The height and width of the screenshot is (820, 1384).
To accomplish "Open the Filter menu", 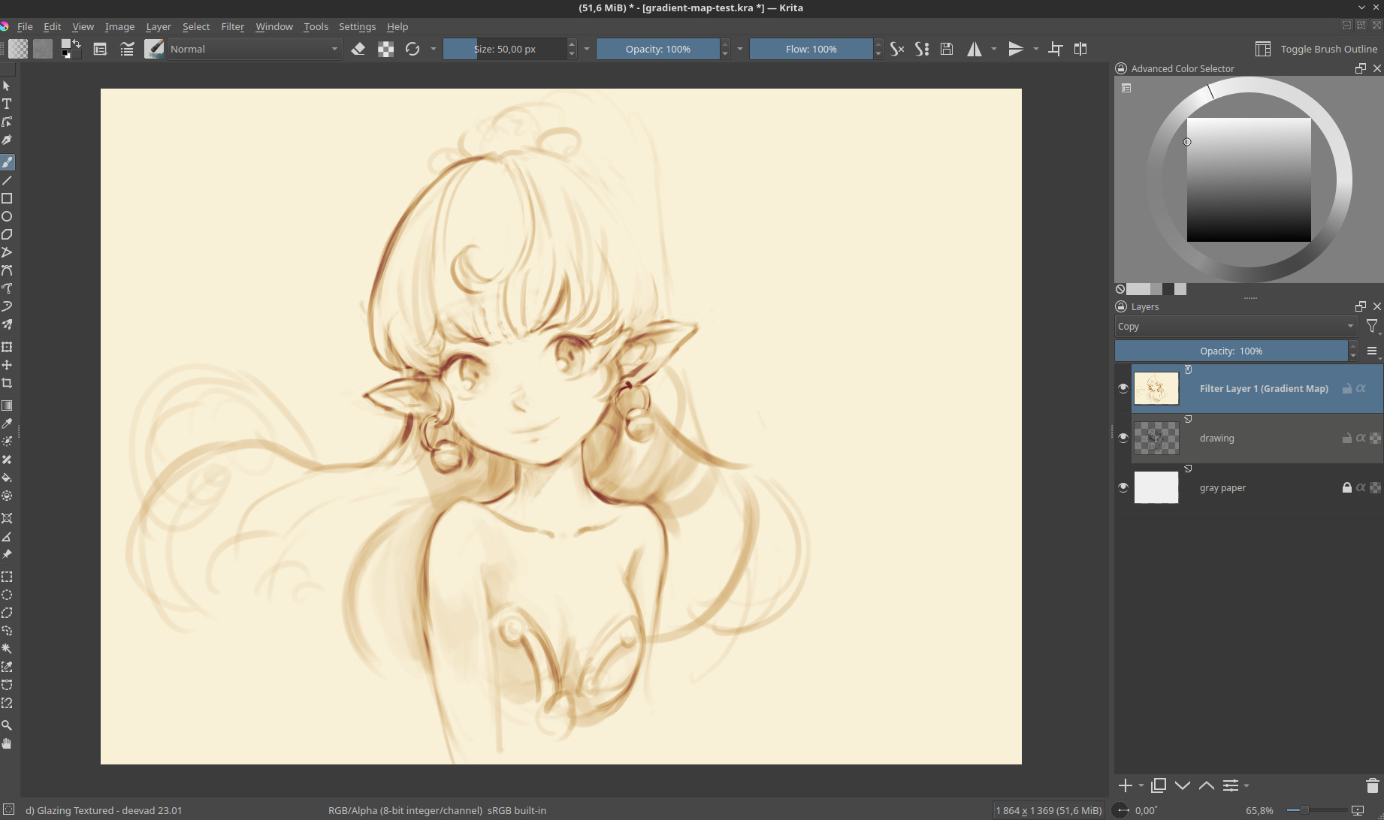I will coord(232,26).
